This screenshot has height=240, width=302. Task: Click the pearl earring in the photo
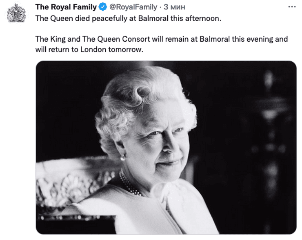pyautogui.click(x=122, y=157)
